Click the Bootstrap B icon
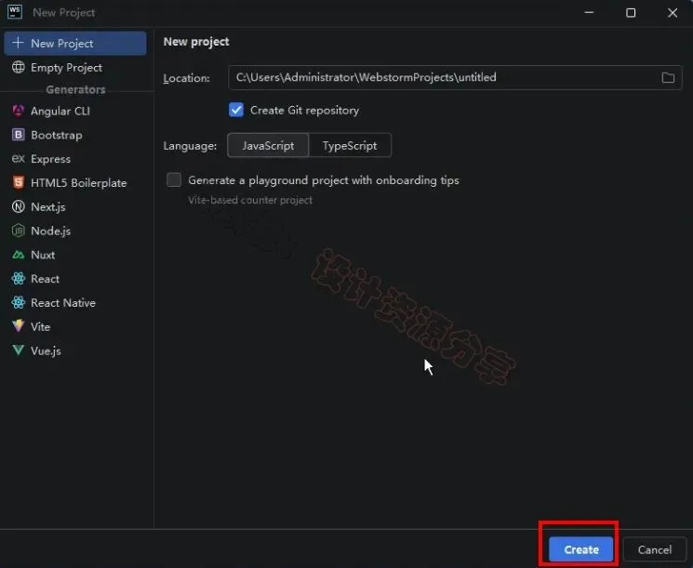The width and height of the screenshot is (693, 568). coord(18,134)
